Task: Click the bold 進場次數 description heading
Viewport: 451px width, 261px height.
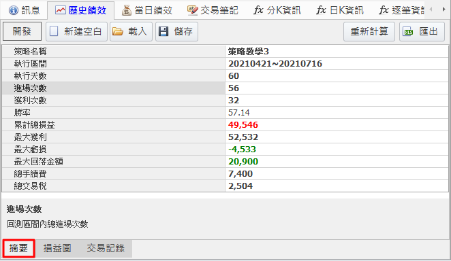Action: (24, 209)
